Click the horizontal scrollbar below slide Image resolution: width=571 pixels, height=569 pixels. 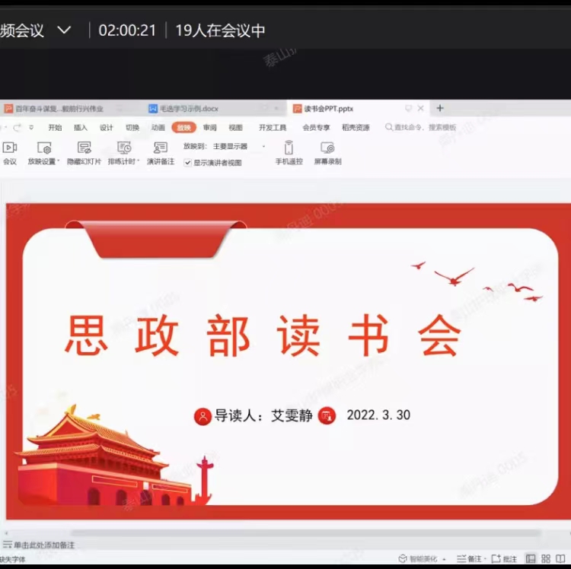point(305,533)
